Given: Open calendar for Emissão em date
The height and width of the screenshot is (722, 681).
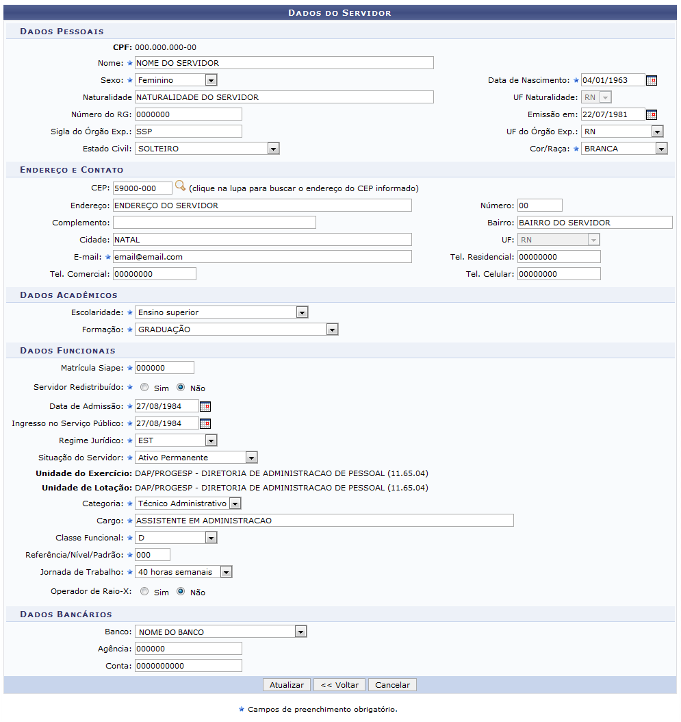Looking at the screenshot, I should click(651, 114).
